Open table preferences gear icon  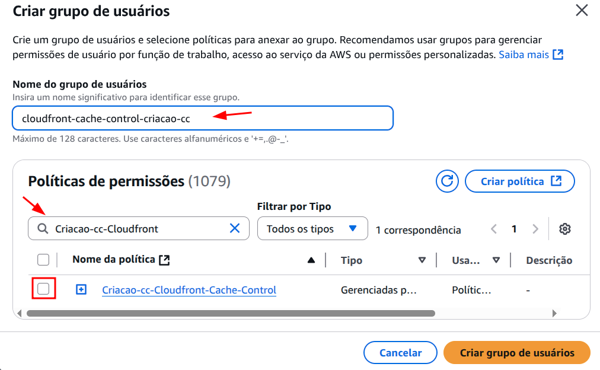pyautogui.click(x=565, y=229)
